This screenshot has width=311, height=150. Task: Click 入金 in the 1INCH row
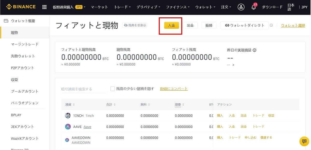[x=232, y=115]
